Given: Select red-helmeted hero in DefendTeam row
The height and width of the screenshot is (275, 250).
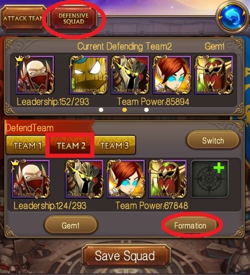Looking at the screenshot, I should pos(168,179).
